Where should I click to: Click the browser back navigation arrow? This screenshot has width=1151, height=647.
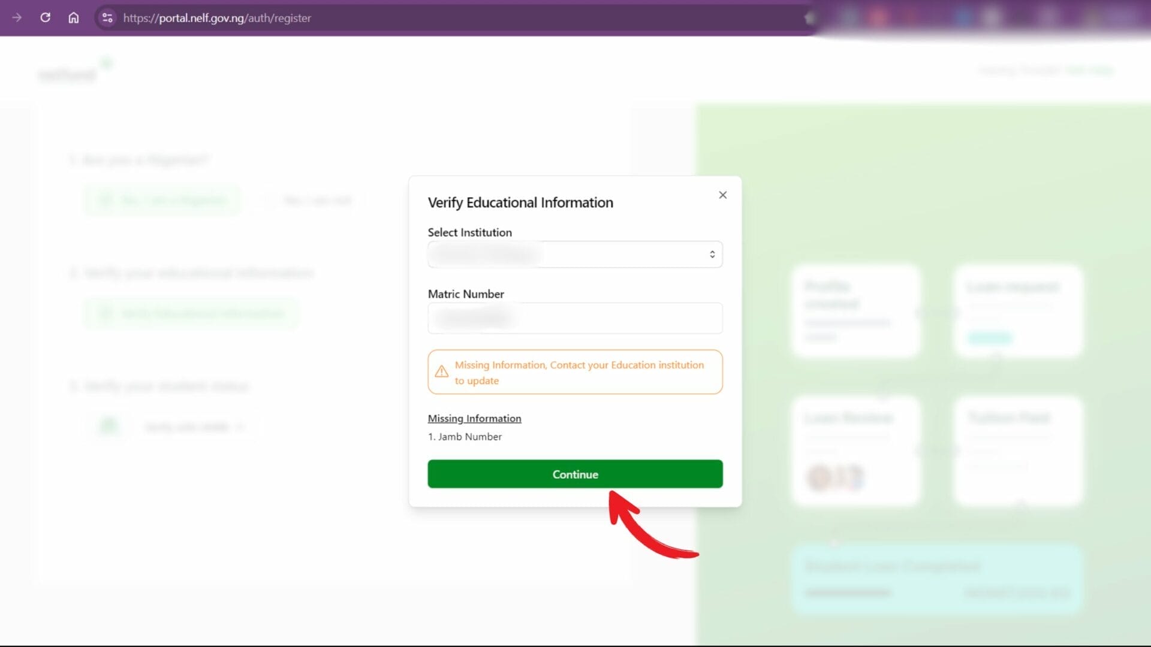coord(17,18)
